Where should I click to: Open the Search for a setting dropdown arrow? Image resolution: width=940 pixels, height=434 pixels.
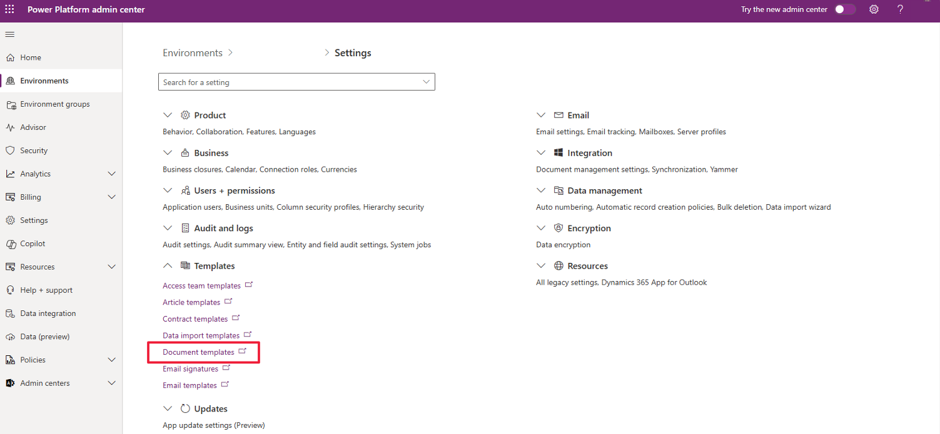point(427,82)
